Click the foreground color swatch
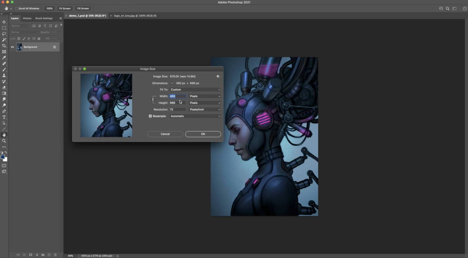Viewport: 468px width, 258px height. click(3, 157)
